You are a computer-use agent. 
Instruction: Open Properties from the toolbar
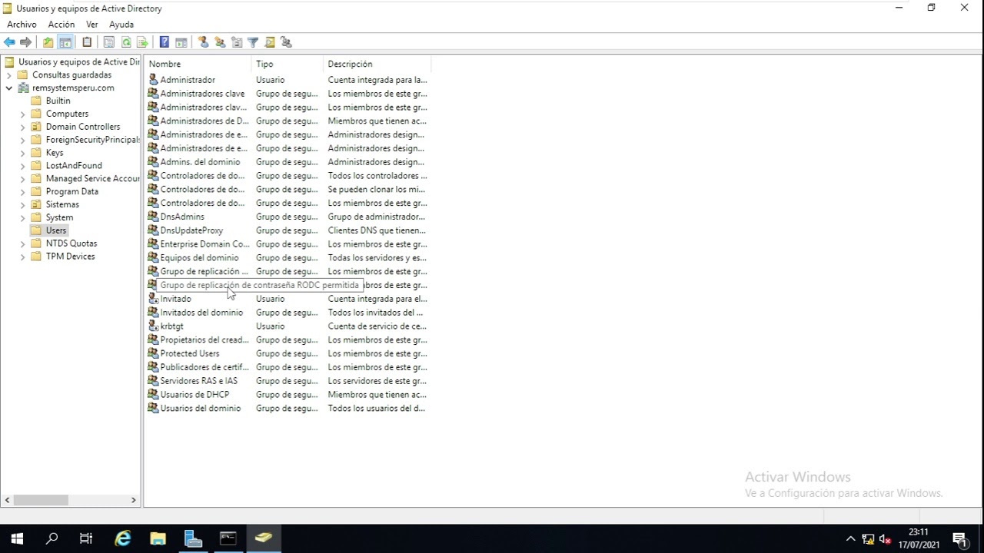pyautogui.click(x=109, y=42)
